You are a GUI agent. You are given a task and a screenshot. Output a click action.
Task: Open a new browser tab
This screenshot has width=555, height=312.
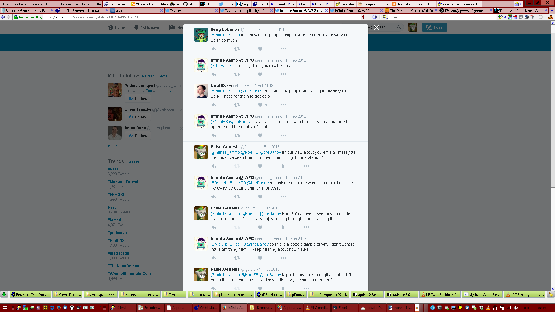(552, 10)
